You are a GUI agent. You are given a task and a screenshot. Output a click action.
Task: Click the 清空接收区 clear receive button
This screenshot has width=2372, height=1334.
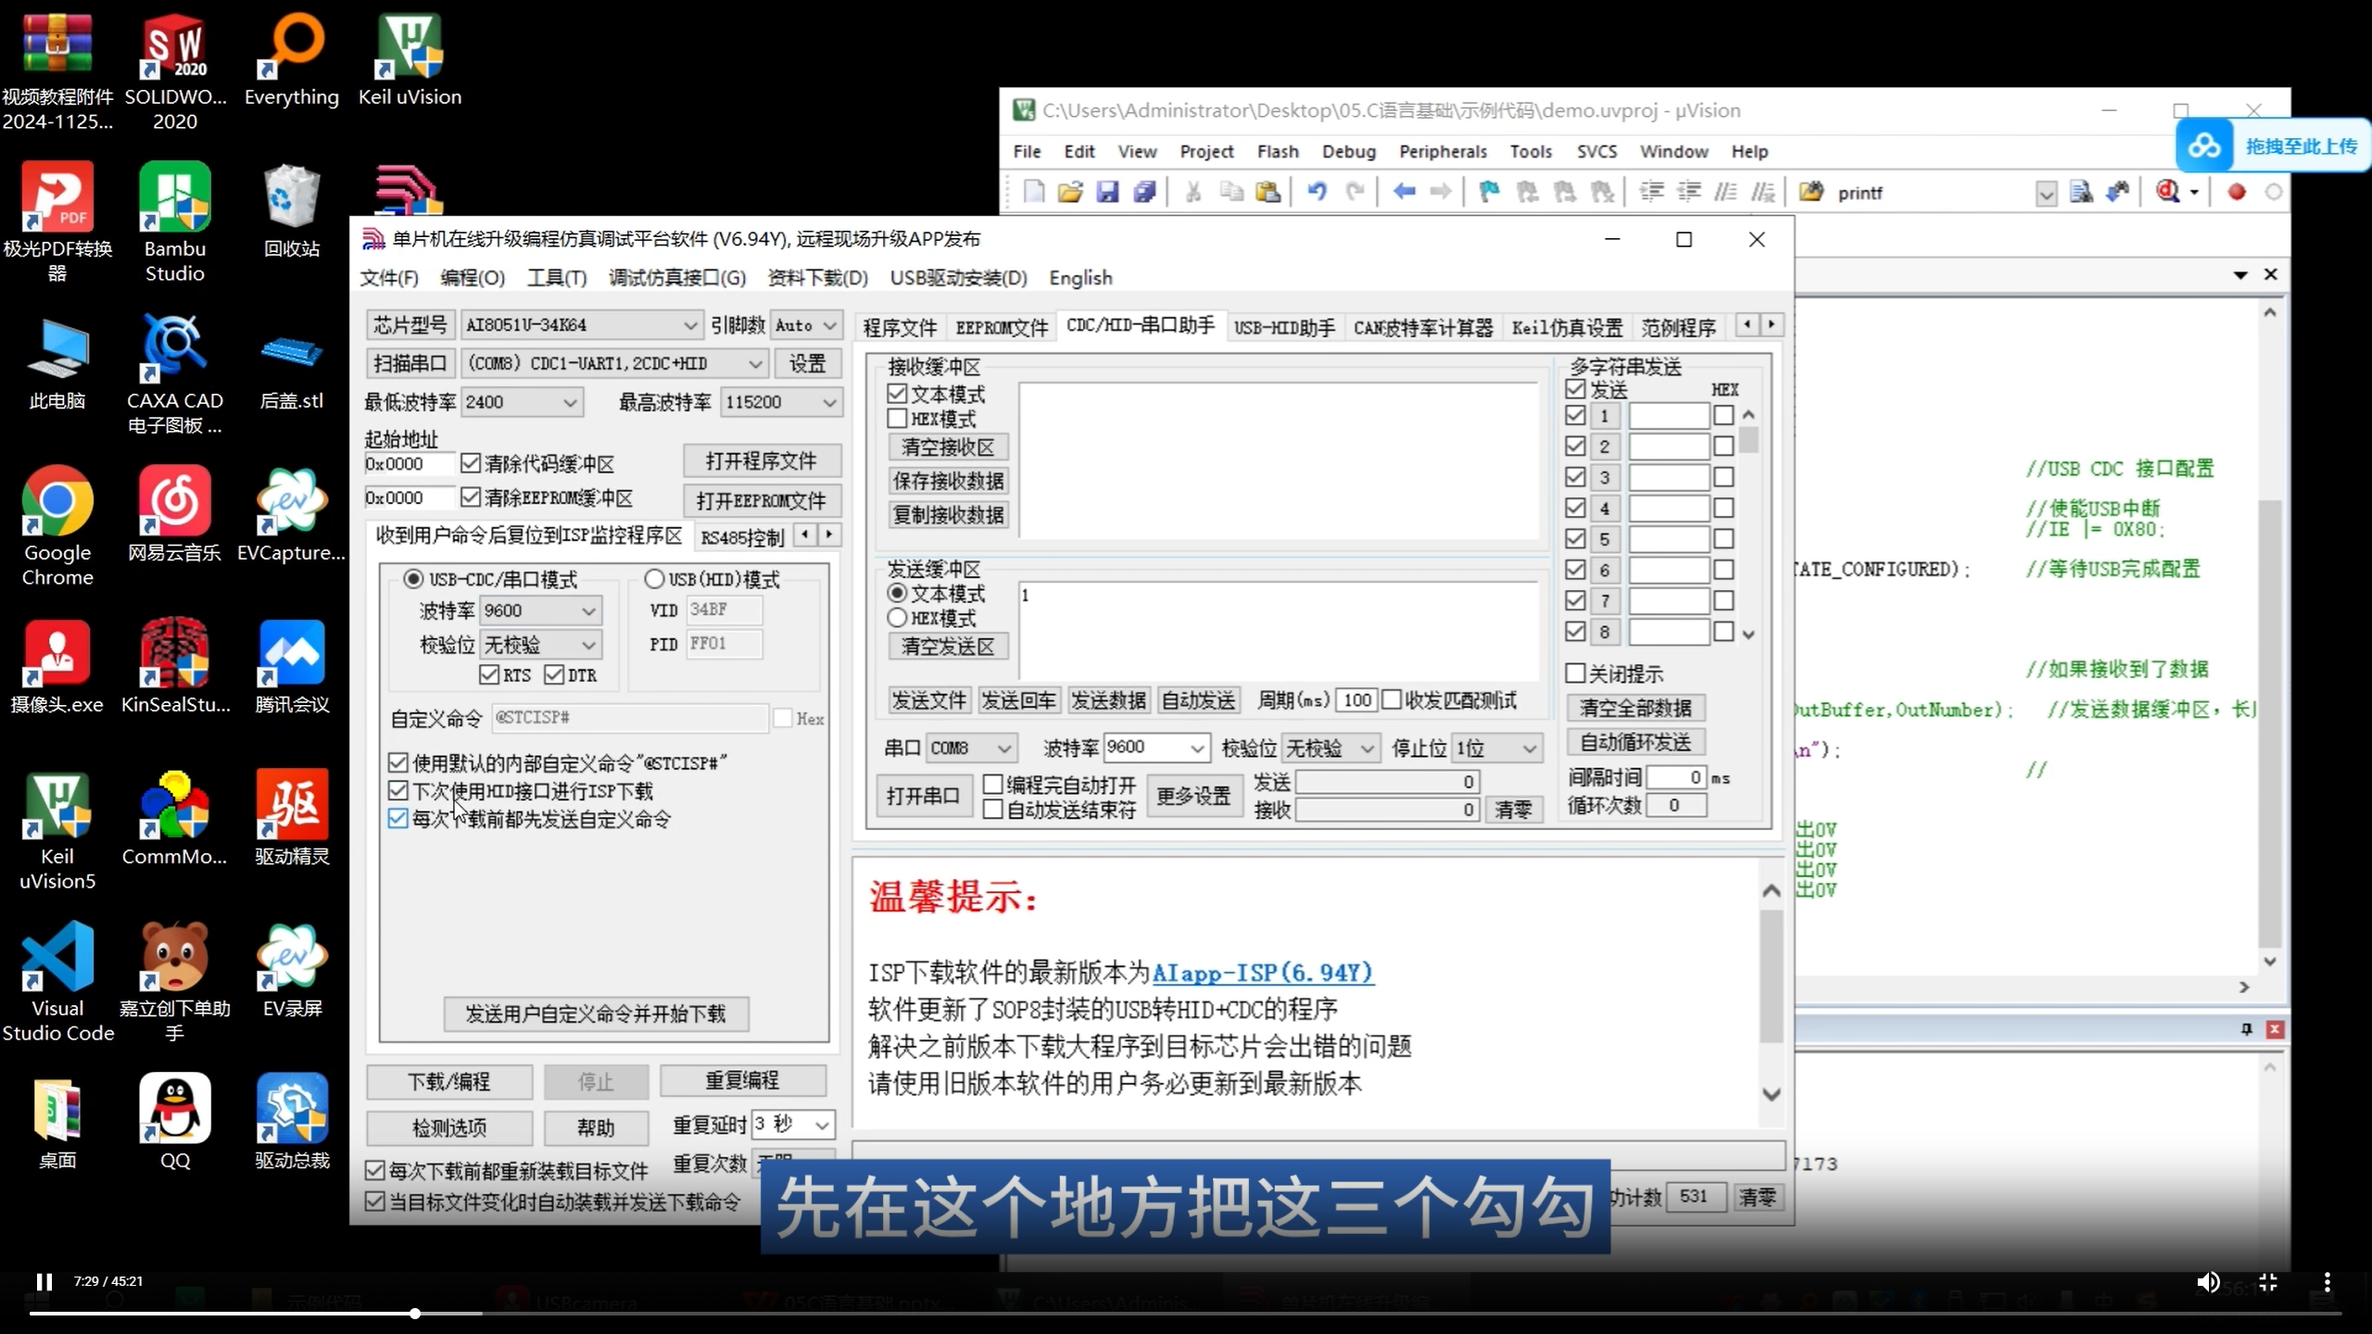[947, 447]
